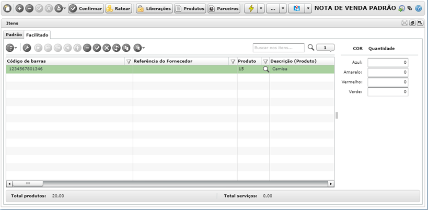Click the lightning bolt actions icon
Image resolution: width=428 pixels, height=210 pixels.
tap(251, 8)
